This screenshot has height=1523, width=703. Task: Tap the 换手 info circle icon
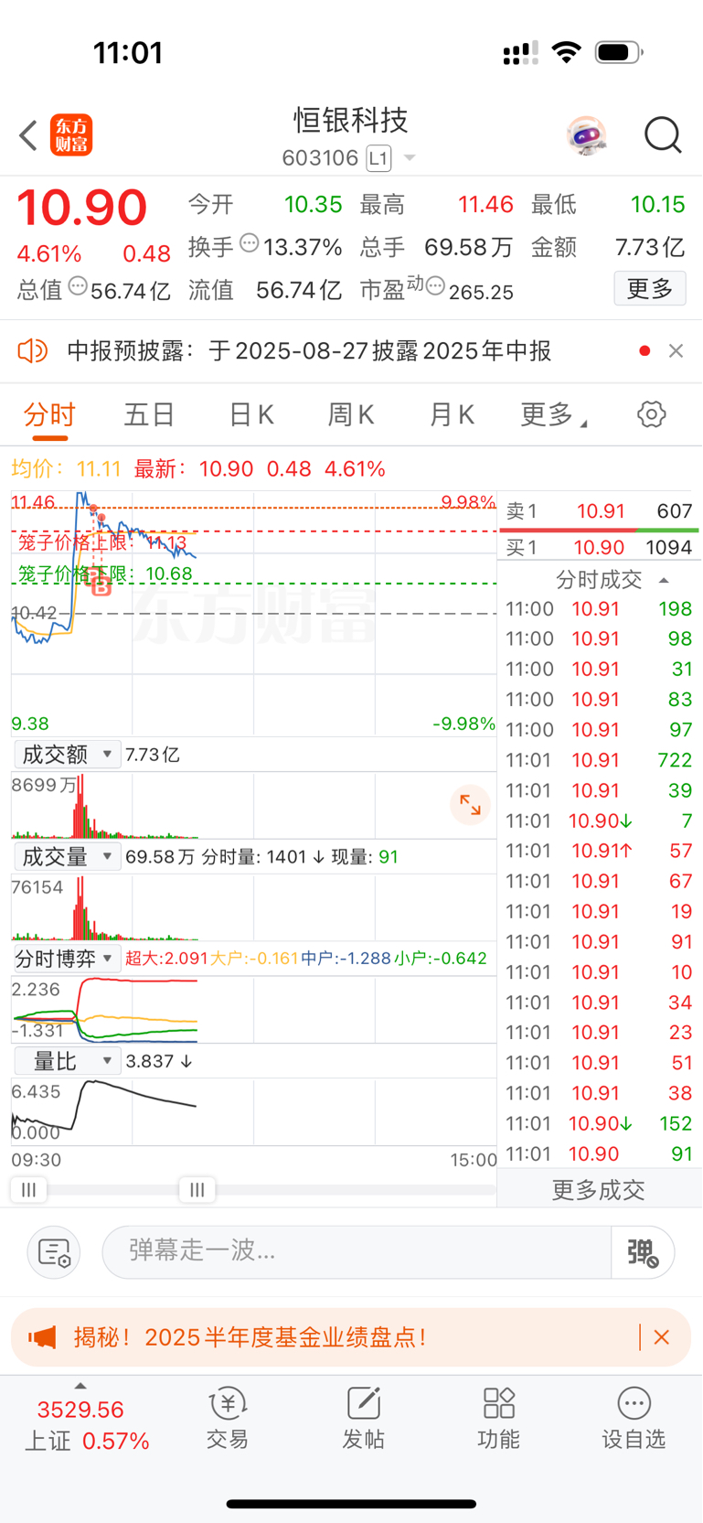point(250,243)
